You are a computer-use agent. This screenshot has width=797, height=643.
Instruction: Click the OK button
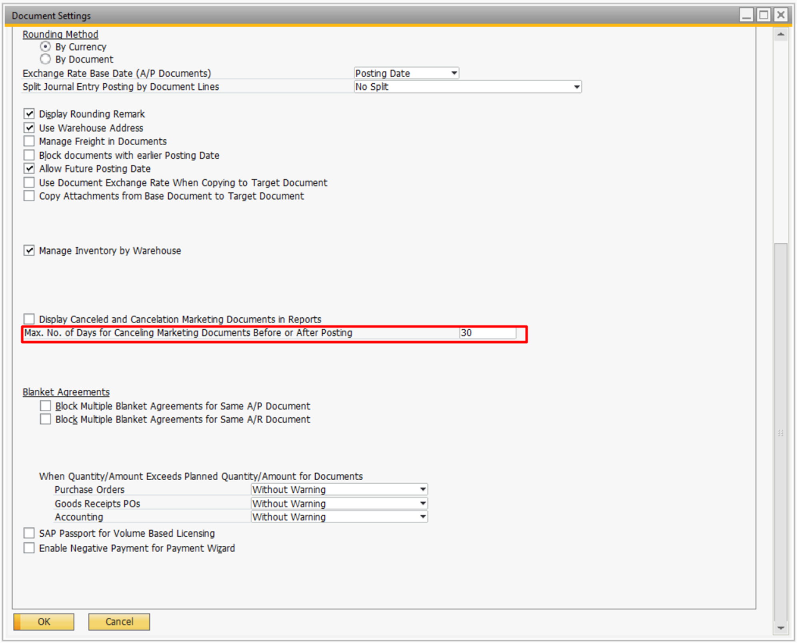pos(44,621)
